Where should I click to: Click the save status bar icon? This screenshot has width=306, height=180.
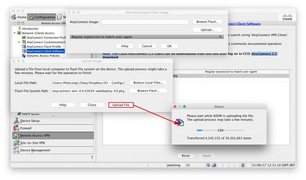point(208,165)
